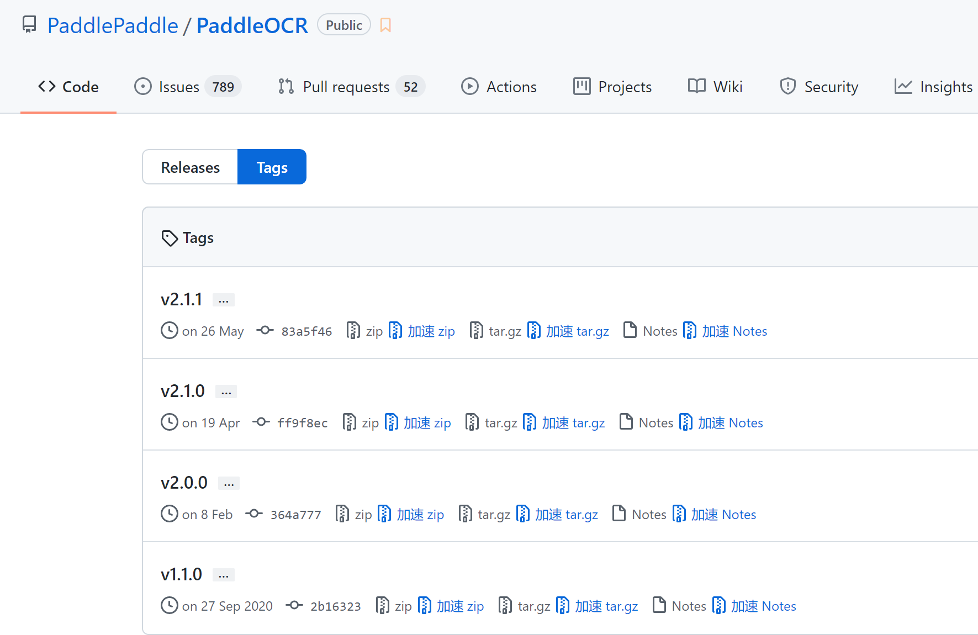Click the 'on 27 Sep 2020' date text
Viewport: 978px width, 635px height.
[x=228, y=606]
